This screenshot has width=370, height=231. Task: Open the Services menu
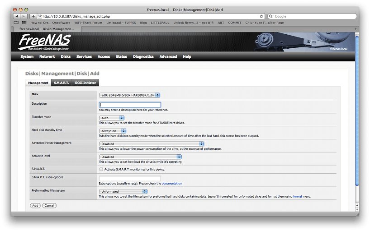pos(84,56)
